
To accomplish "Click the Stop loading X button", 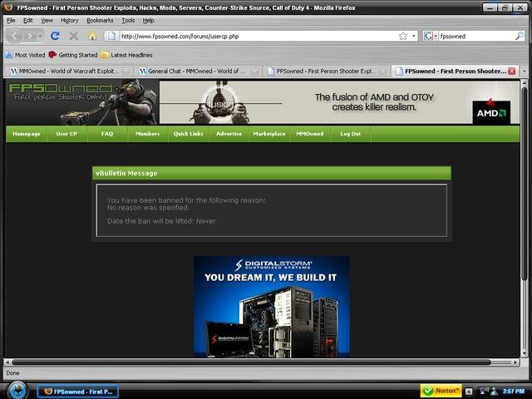I will (x=74, y=36).
